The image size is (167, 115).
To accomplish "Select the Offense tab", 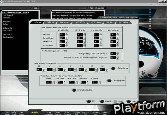I will point(38,22).
